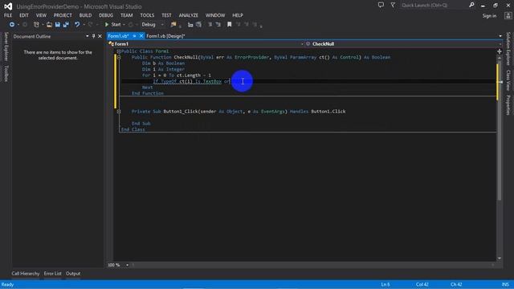Open the TEST menu
The image size is (514, 289).
pyautogui.click(x=166, y=15)
